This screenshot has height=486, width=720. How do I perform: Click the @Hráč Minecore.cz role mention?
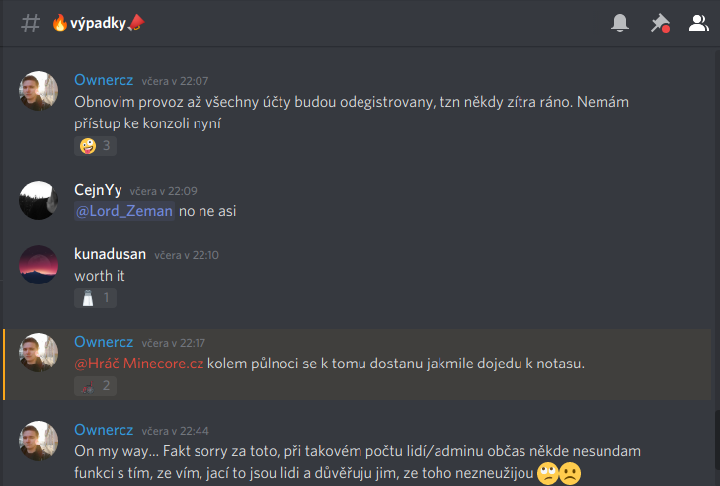coord(138,364)
